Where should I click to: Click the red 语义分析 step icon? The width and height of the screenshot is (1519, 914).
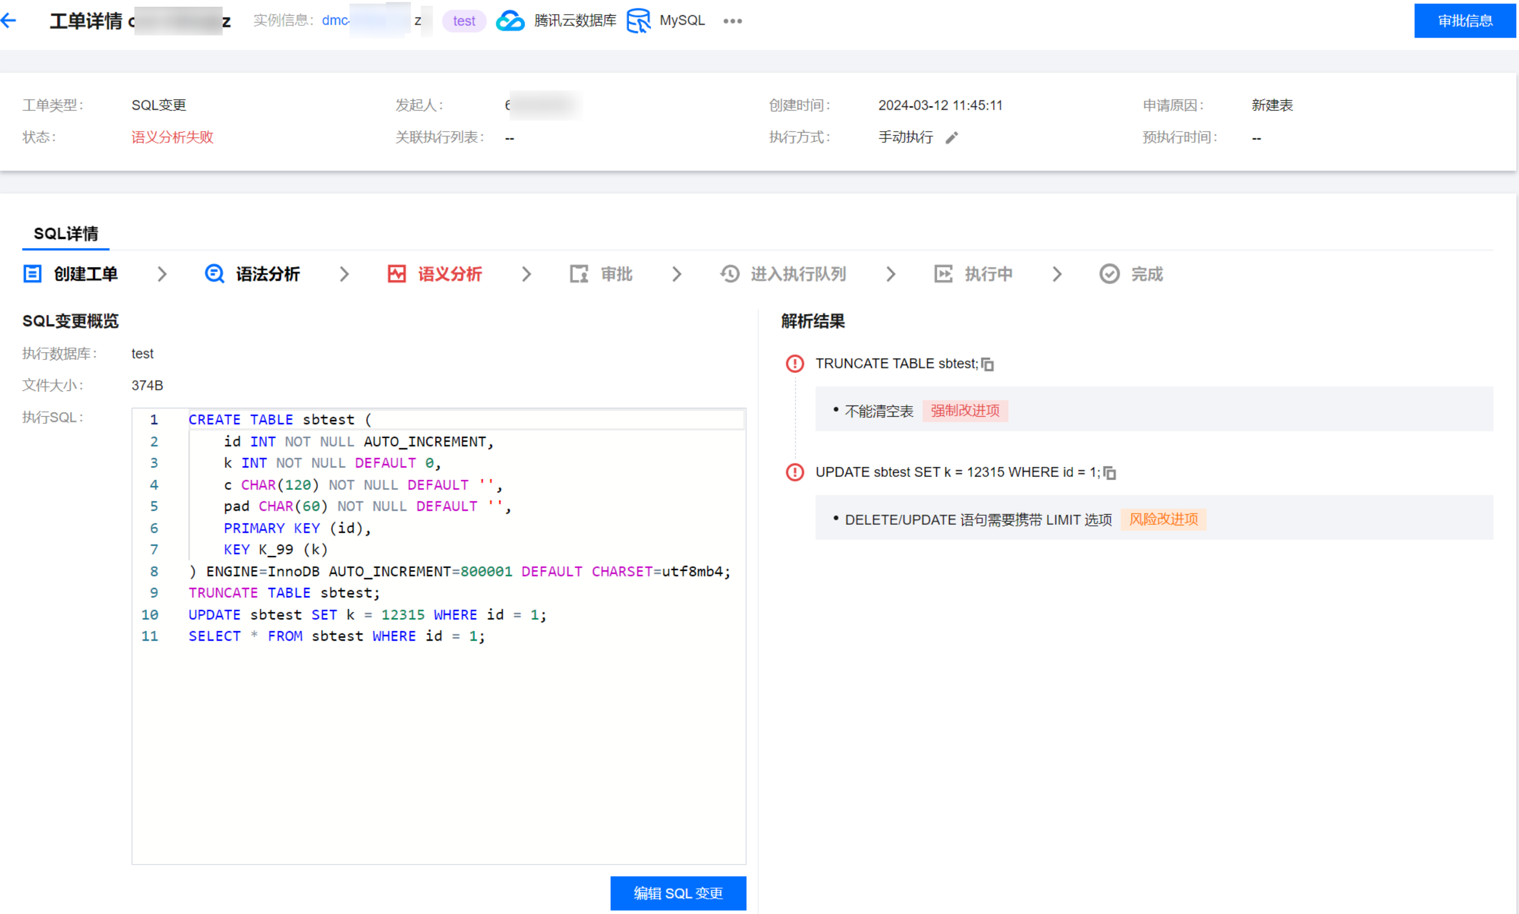click(396, 273)
